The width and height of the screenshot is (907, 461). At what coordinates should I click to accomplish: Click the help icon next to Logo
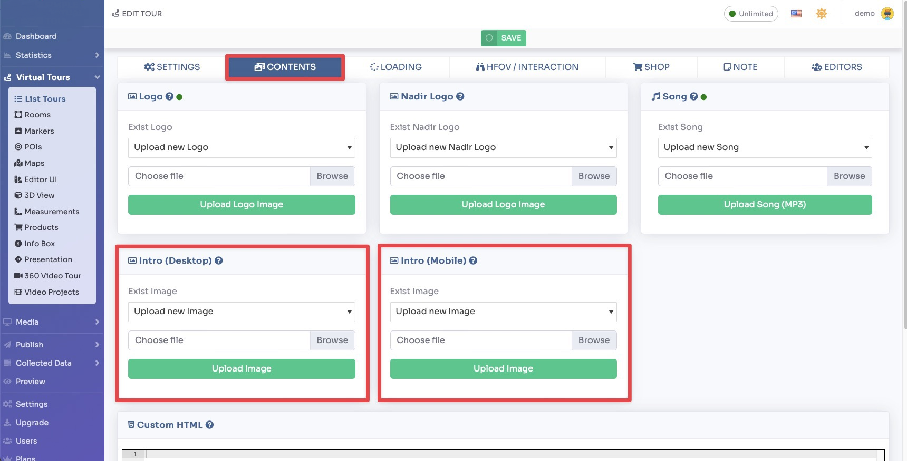(169, 96)
